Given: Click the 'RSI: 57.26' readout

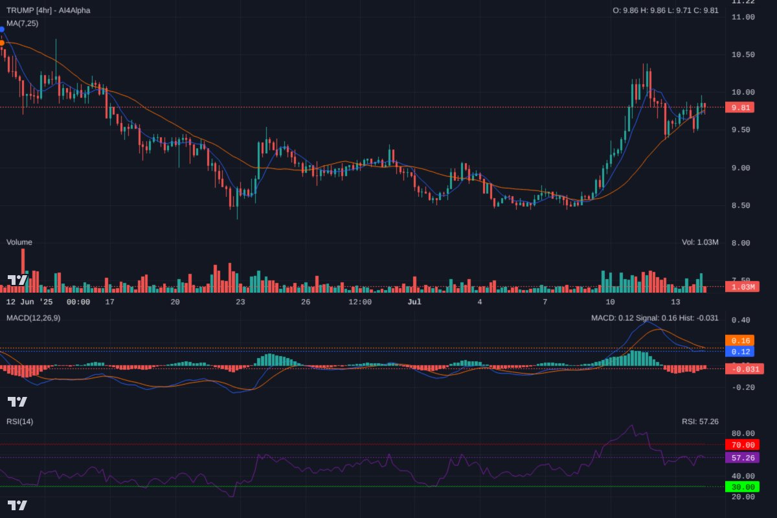Looking at the screenshot, I should (701, 422).
